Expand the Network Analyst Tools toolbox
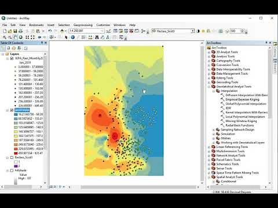The image size is (278, 208). click(x=209, y=155)
